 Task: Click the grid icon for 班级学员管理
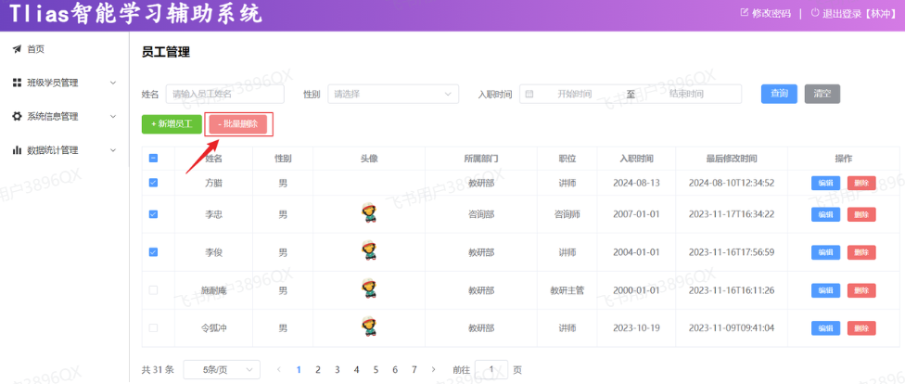pyautogui.click(x=17, y=83)
